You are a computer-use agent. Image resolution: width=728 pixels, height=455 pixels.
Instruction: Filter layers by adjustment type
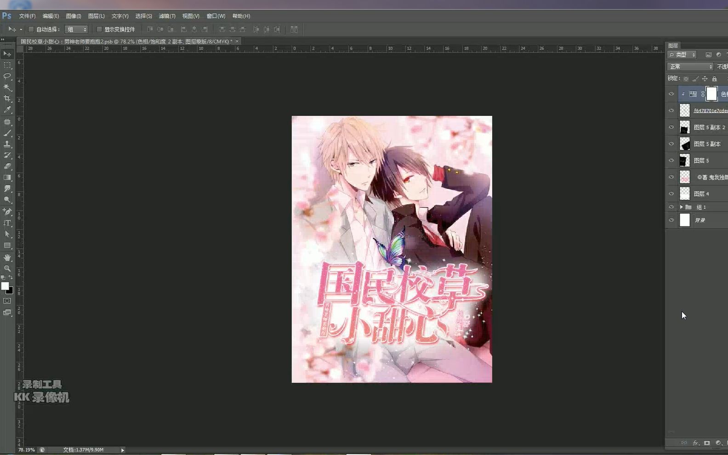[x=718, y=55]
